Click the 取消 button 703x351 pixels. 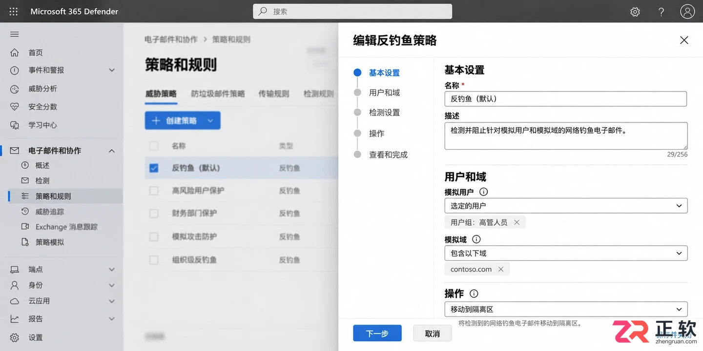point(433,333)
